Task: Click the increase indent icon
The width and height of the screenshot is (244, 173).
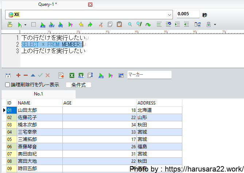Action: coord(177,25)
